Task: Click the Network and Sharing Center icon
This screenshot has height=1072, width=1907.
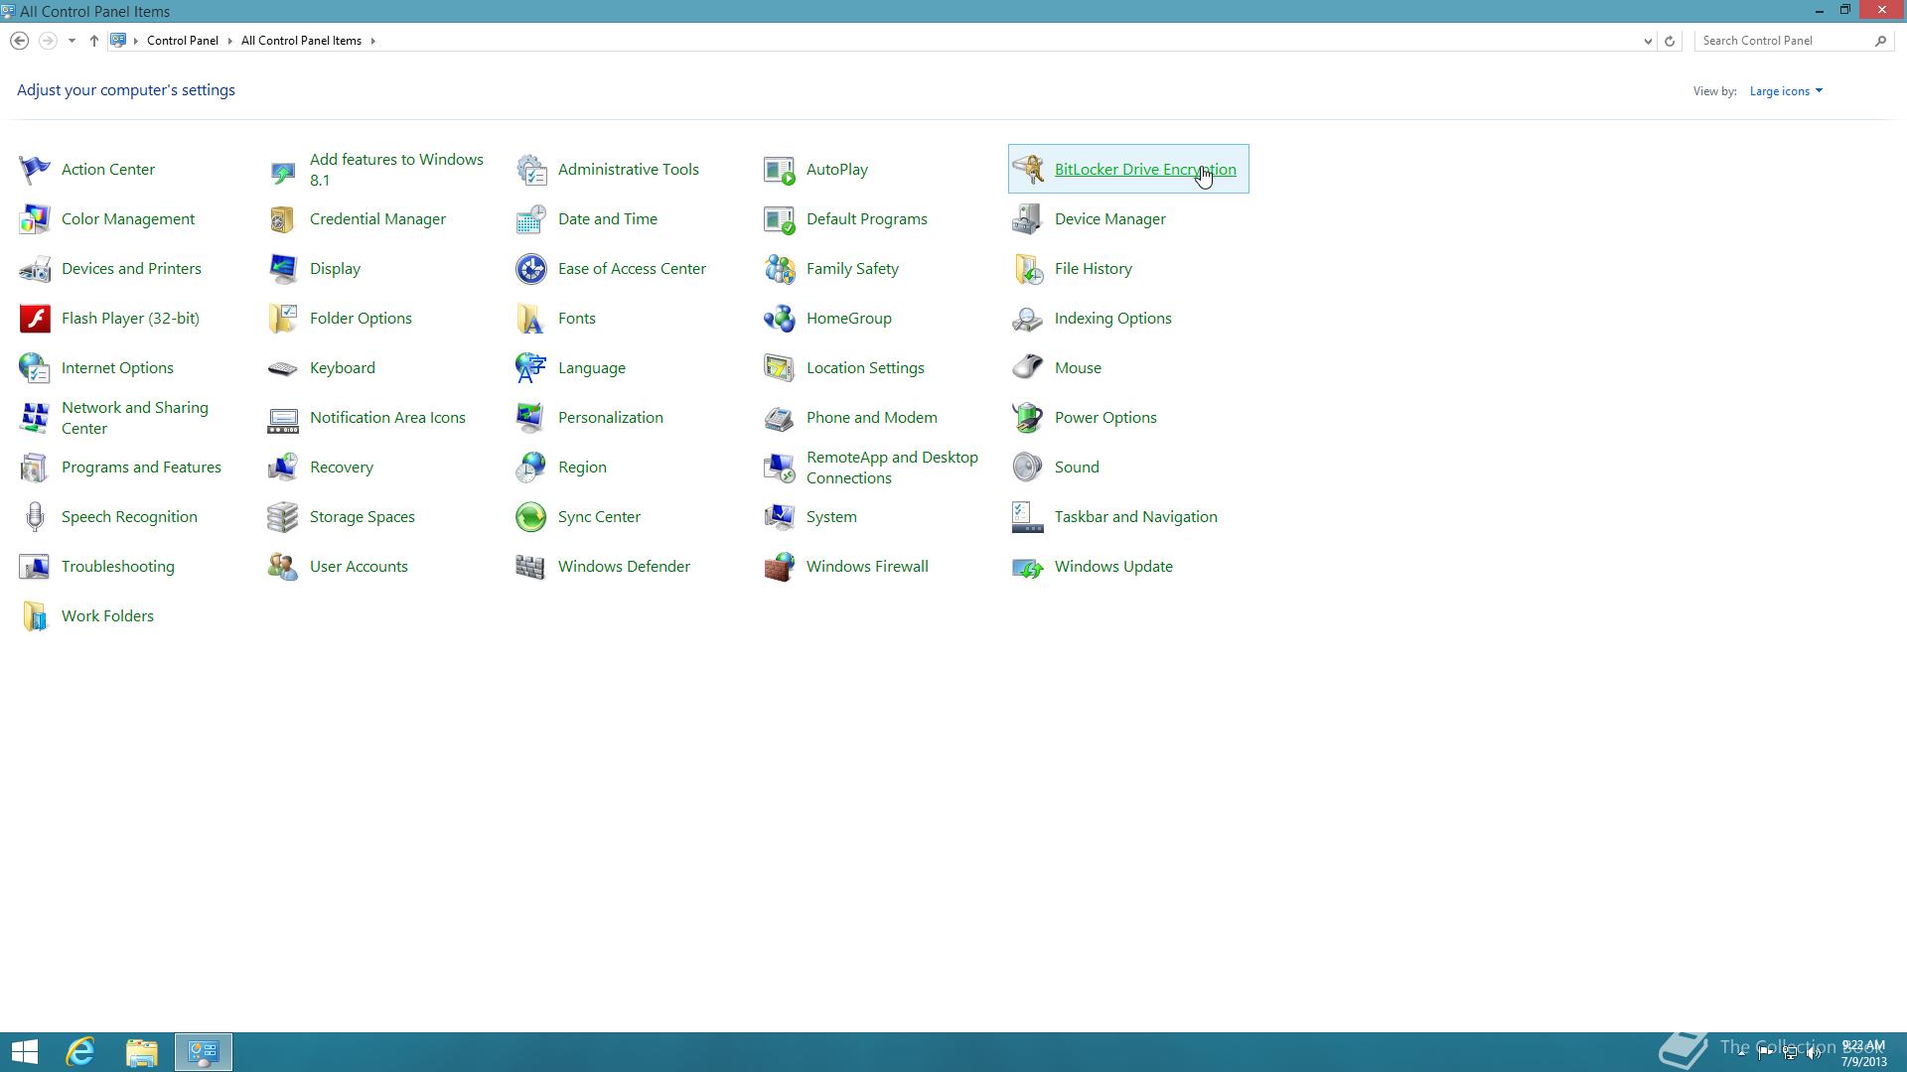Action: point(35,418)
